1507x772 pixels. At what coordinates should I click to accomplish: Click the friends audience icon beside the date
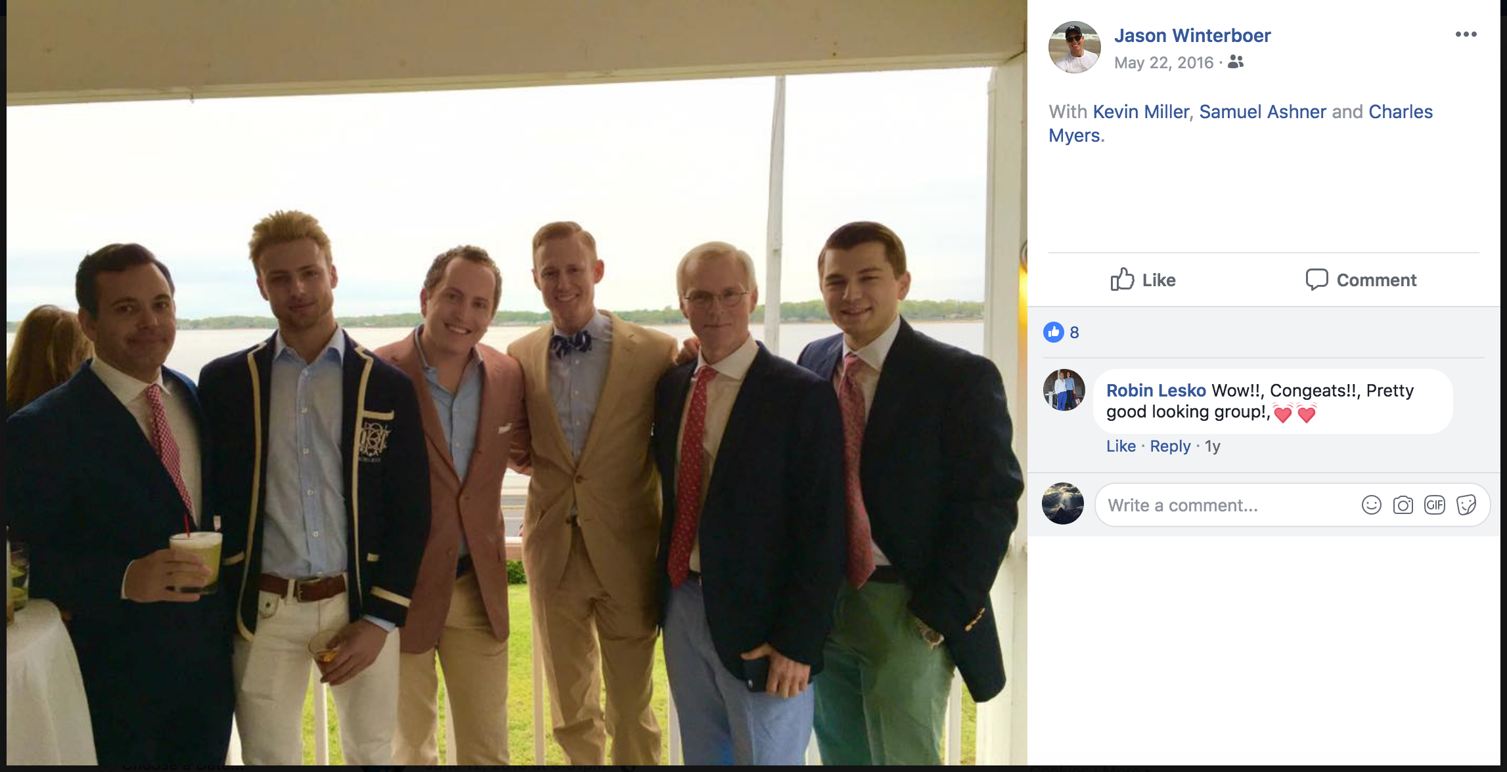pyautogui.click(x=1236, y=62)
